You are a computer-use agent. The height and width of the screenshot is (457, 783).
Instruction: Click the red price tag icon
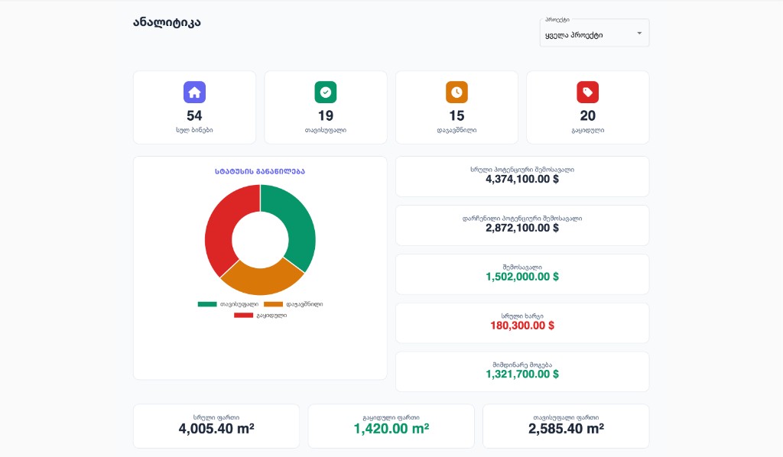click(x=588, y=92)
